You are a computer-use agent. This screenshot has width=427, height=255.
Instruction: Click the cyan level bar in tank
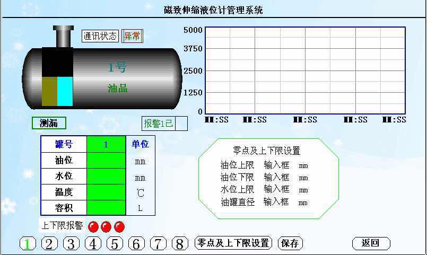(x=65, y=91)
